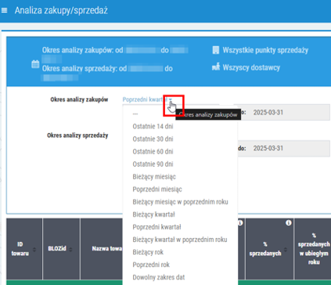Select Poprzedni rok option
331x285 pixels.
tap(151, 265)
